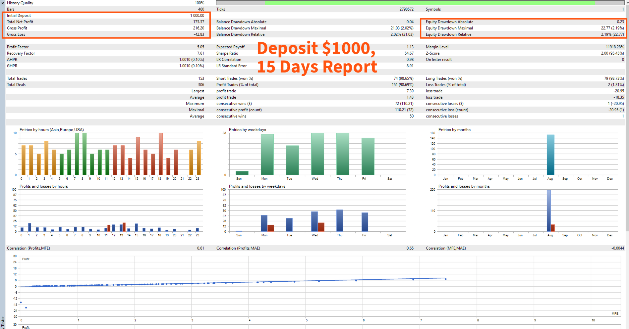Click the rightmost point on the MFE regression line
Image resolution: width=629 pixels, height=329 pixels.
tap(446, 279)
